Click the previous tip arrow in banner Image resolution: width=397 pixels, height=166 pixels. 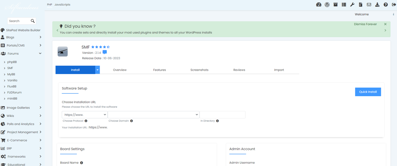coord(58,31)
